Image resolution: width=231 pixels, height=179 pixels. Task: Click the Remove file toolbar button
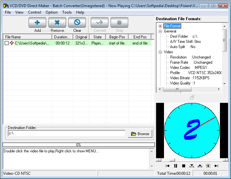coord(57,22)
